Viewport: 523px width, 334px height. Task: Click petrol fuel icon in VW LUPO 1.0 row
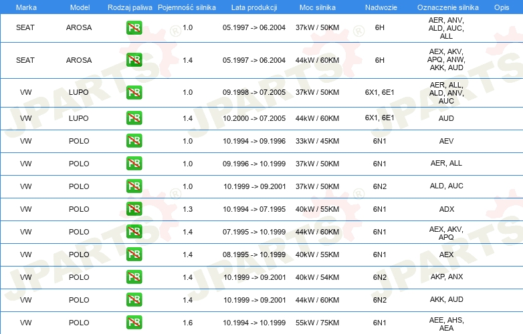coord(134,92)
